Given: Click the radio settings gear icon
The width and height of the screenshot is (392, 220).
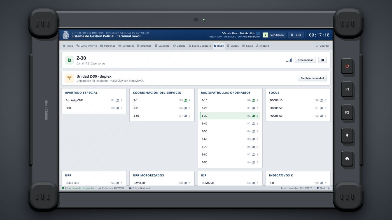Looking at the screenshot, I should pyautogui.click(x=323, y=60).
